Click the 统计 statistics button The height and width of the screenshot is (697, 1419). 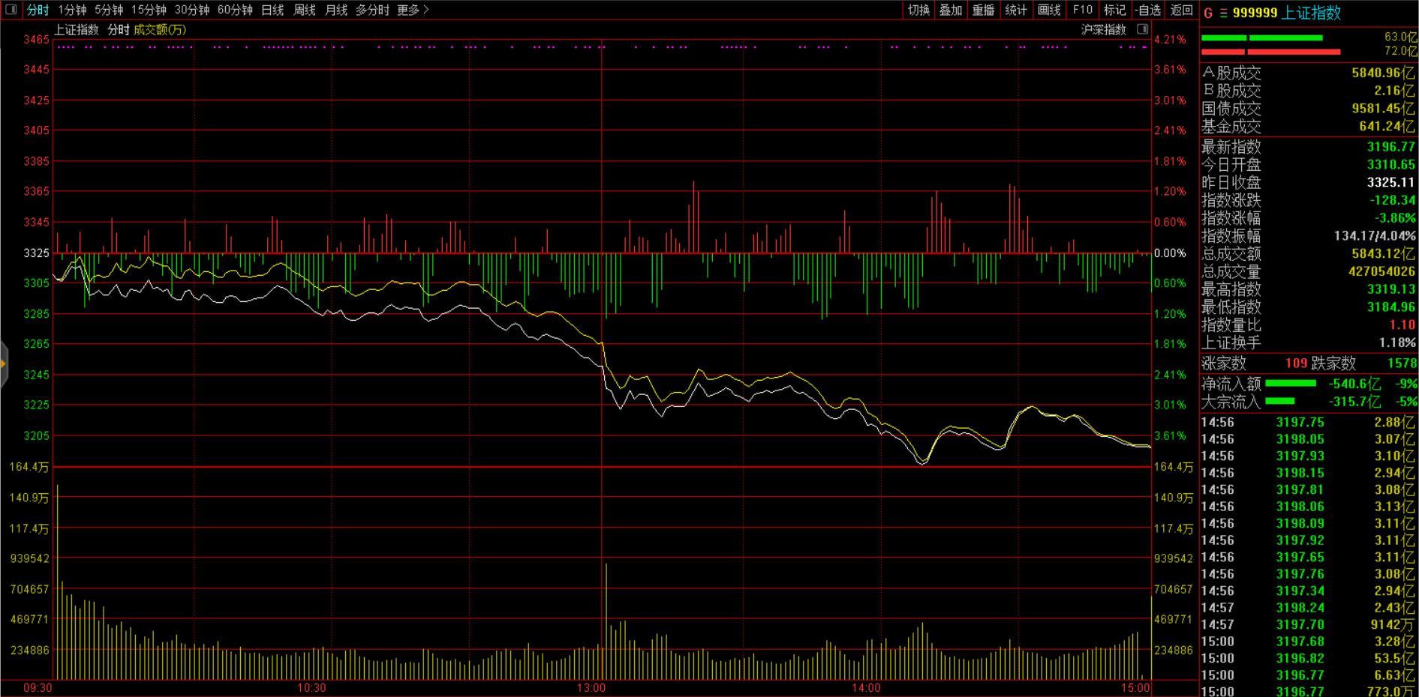pos(1016,10)
